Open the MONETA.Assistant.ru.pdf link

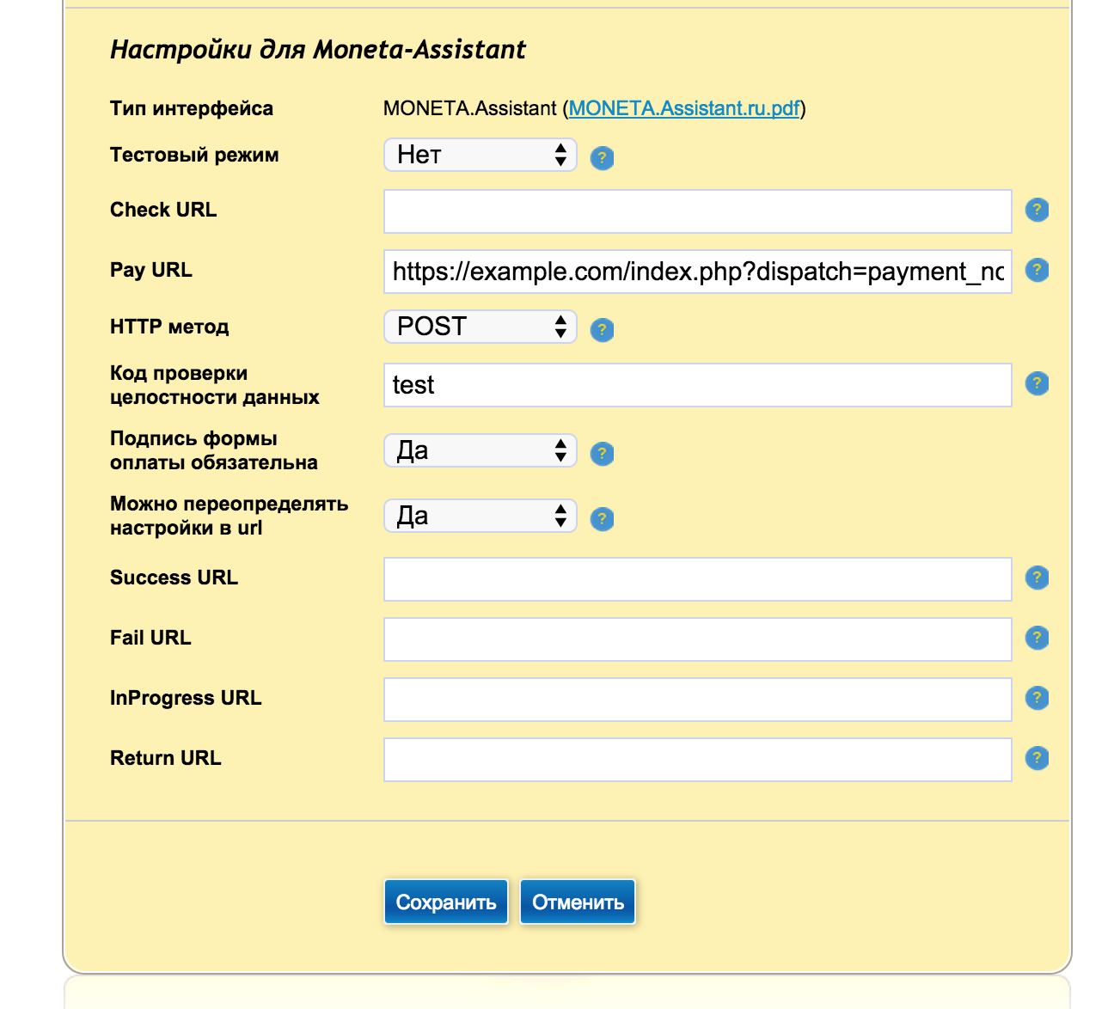(x=684, y=108)
